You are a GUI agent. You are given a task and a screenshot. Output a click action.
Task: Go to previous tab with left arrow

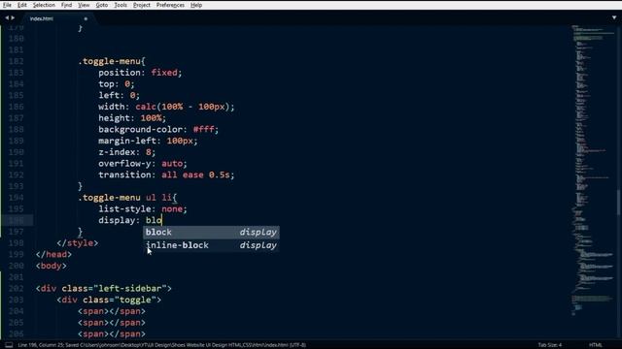7,17
